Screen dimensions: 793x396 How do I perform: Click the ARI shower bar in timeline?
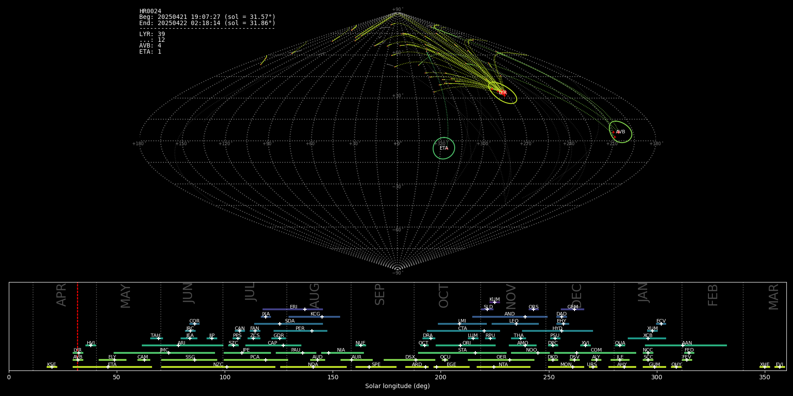coord(182,345)
